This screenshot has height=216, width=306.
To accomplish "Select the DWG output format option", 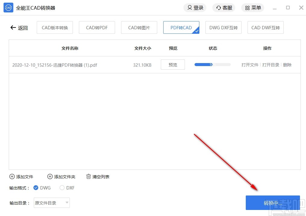I will [36, 188].
